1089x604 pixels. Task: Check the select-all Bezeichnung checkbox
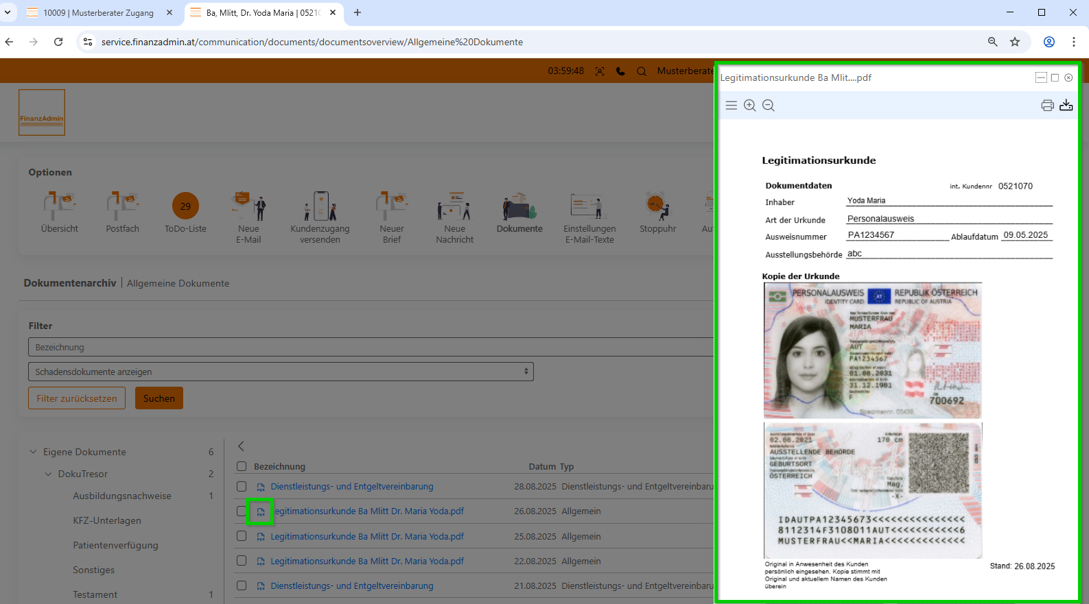(242, 466)
